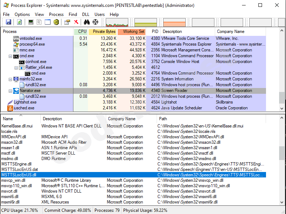286x214 pixels.
Task: Click Physical Usage 59.22% in status bar
Action: coord(145,210)
